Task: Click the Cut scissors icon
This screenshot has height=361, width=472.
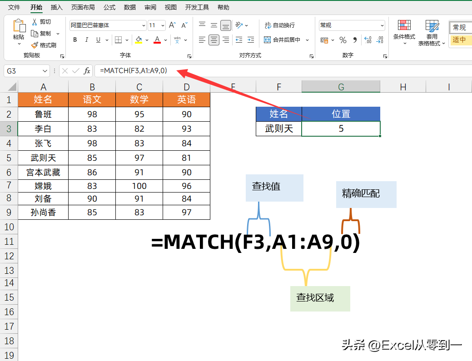Action: 35,22
